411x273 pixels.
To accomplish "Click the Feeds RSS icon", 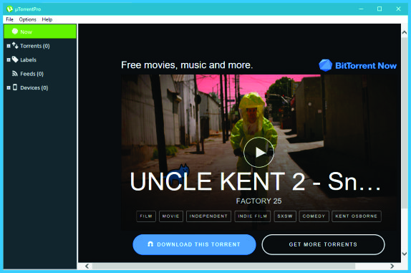I will pos(15,74).
